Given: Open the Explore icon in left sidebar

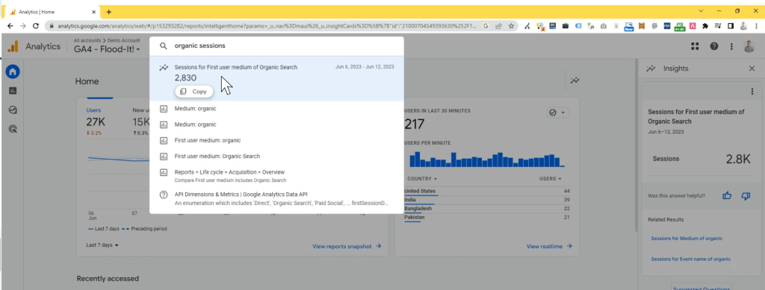Looking at the screenshot, I should (13, 110).
